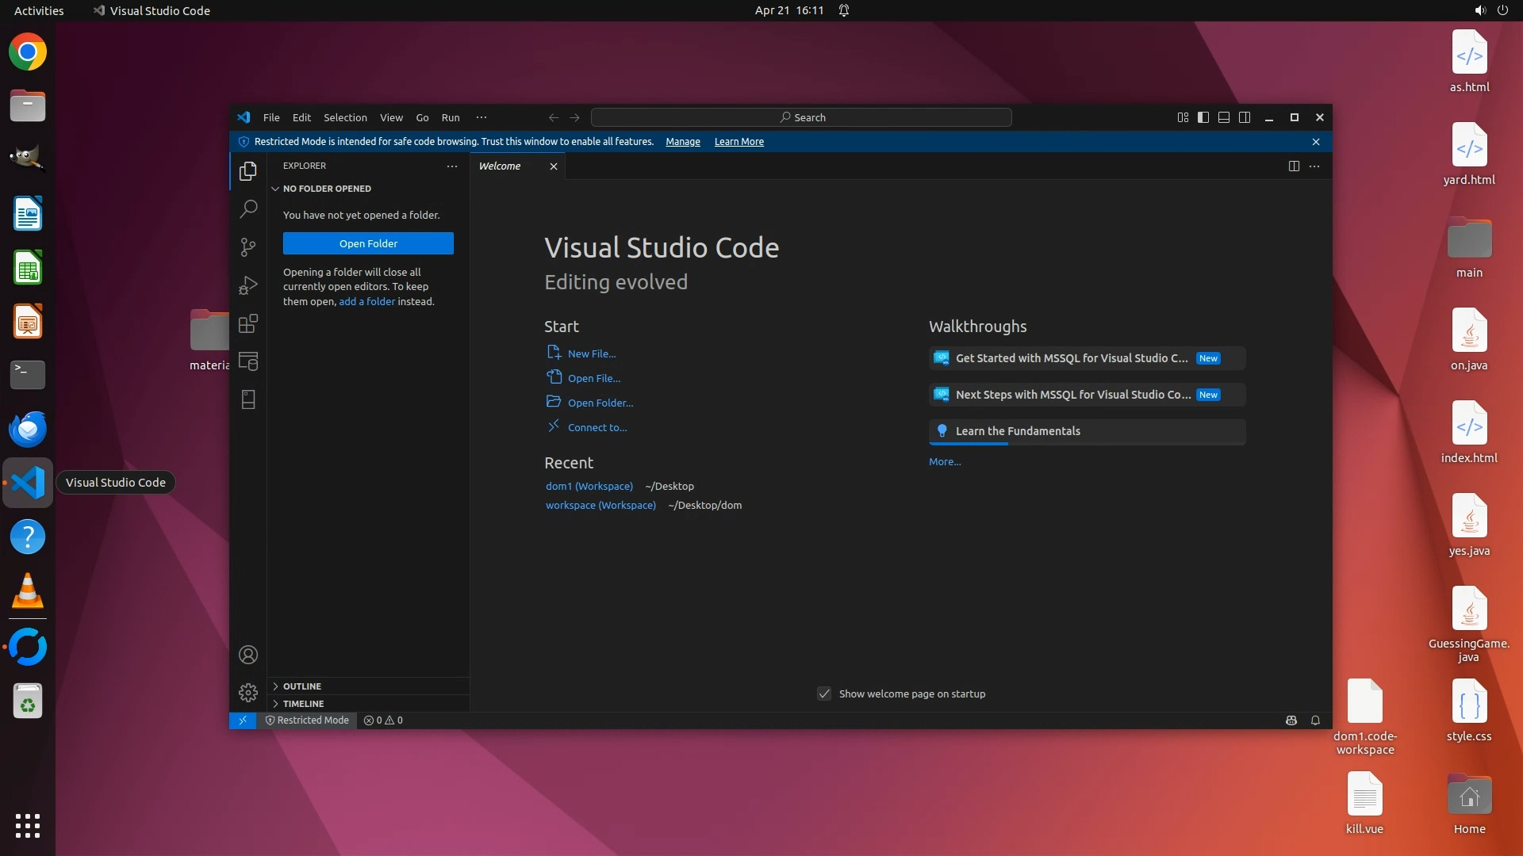Expand the Outline section
The image size is (1523, 856).
pos(302,686)
